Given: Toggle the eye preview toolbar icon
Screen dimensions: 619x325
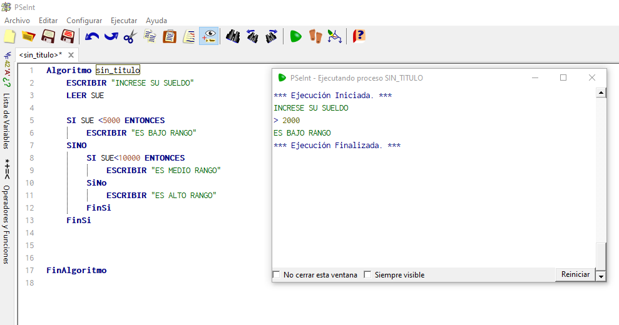Looking at the screenshot, I should tap(209, 36).
